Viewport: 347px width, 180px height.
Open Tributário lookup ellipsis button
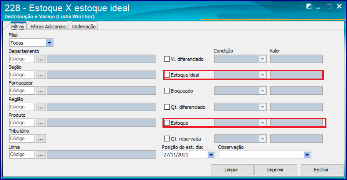click(41, 139)
